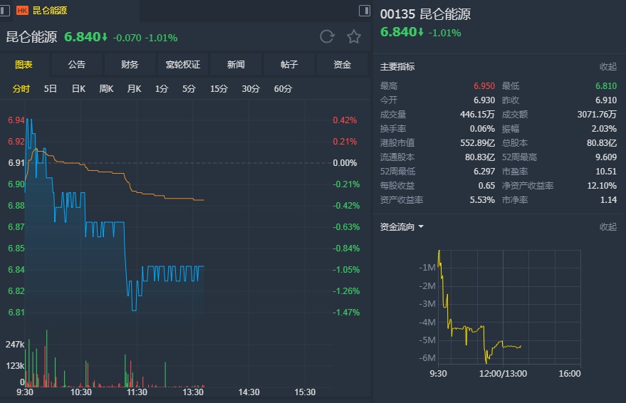This screenshot has width=626, height=403.
Task: Select the 新闻 tab
Action: point(236,65)
